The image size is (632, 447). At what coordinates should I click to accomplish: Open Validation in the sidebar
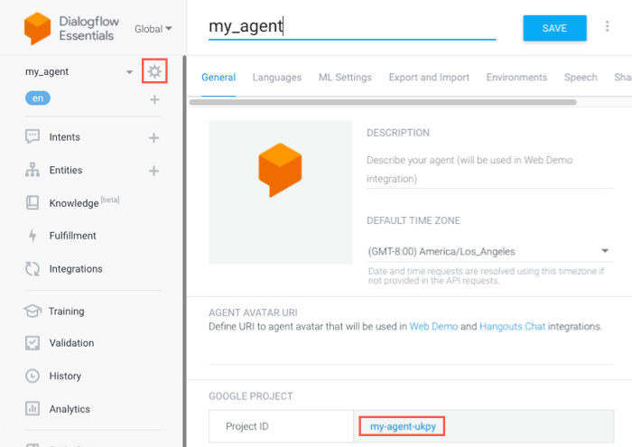tap(71, 342)
